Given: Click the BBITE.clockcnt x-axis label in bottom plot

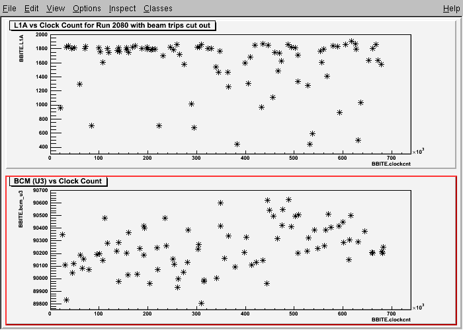Looking at the screenshot, I should (x=391, y=319).
